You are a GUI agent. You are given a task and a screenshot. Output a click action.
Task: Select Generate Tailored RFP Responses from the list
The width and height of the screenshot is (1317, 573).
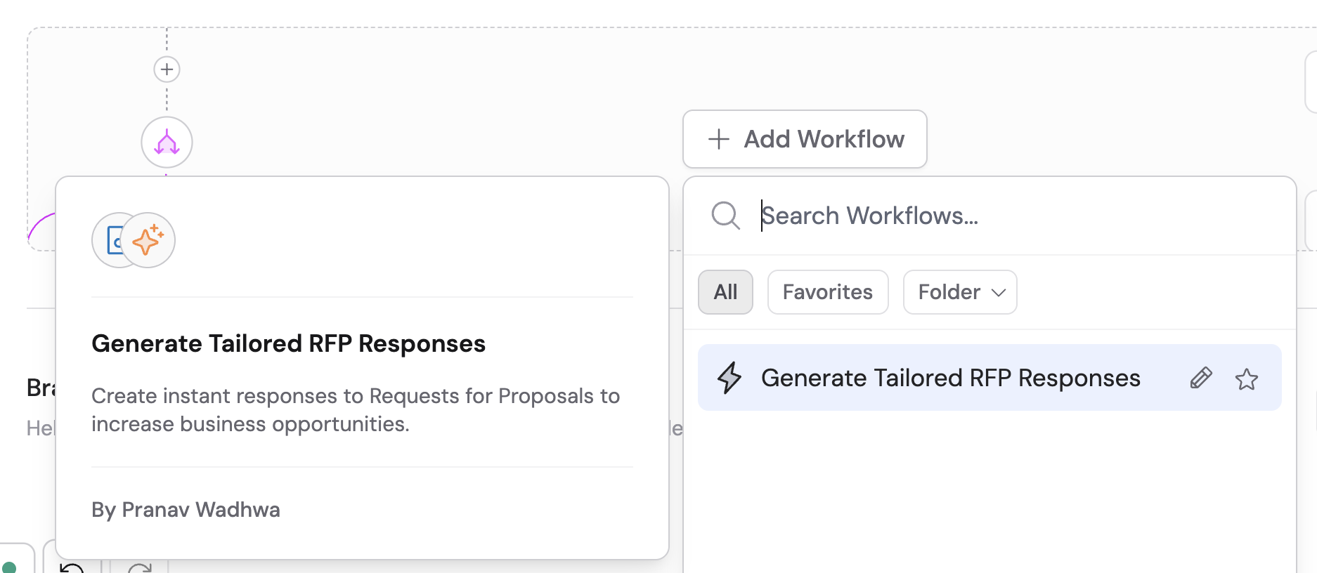[951, 378]
